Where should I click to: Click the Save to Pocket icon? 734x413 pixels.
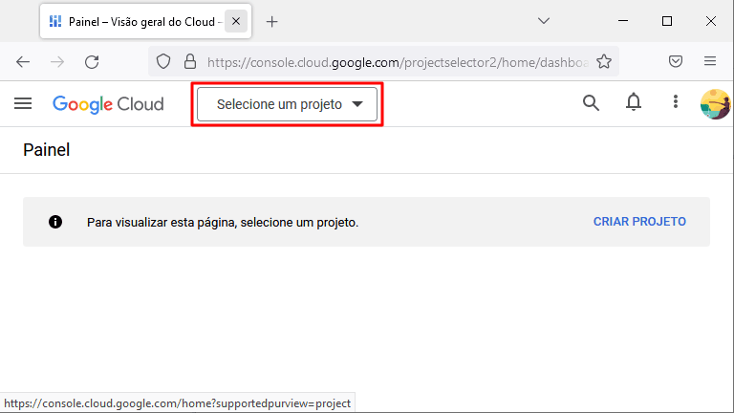pyautogui.click(x=676, y=61)
